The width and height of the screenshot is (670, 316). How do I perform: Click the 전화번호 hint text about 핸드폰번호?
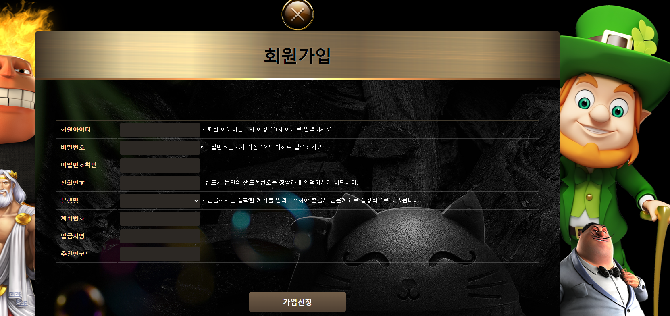point(279,183)
